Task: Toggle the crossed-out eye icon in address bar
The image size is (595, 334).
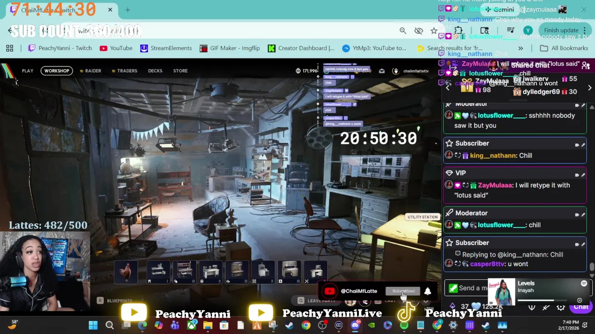Action: coord(419,31)
